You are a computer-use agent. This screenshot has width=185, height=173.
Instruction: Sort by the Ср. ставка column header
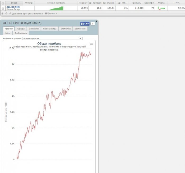[109, 3]
